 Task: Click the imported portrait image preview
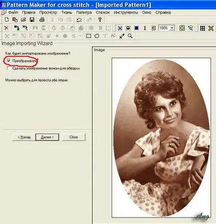tap(161, 138)
